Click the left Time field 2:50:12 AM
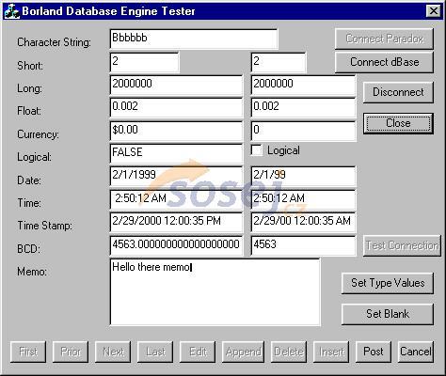446x376 pixels. click(x=176, y=199)
